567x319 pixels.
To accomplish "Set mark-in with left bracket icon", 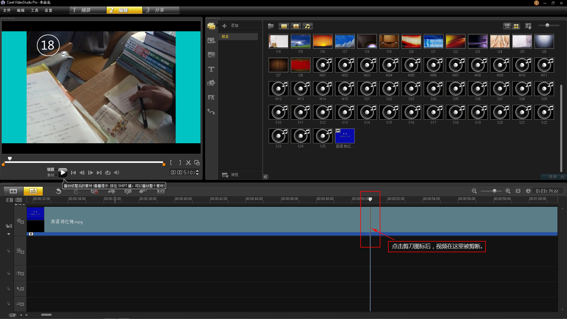I will pos(171,163).
